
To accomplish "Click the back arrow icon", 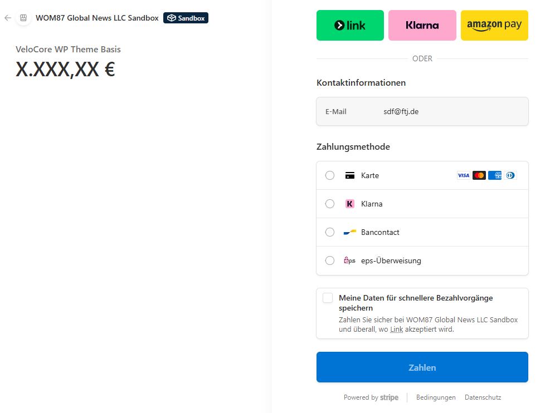I will [x=8, y=18].
